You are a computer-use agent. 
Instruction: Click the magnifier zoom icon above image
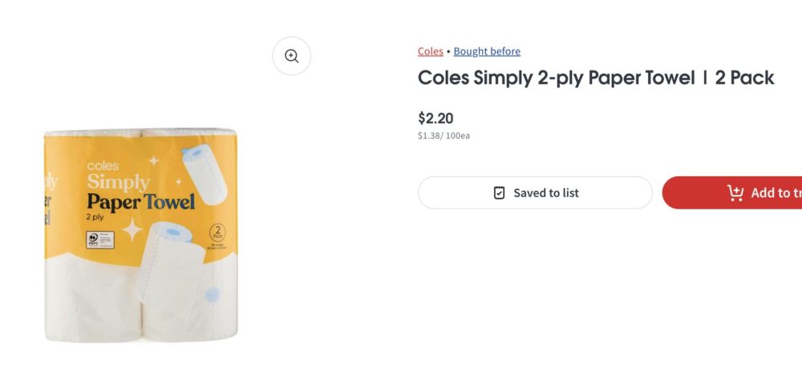pos(291,56)
